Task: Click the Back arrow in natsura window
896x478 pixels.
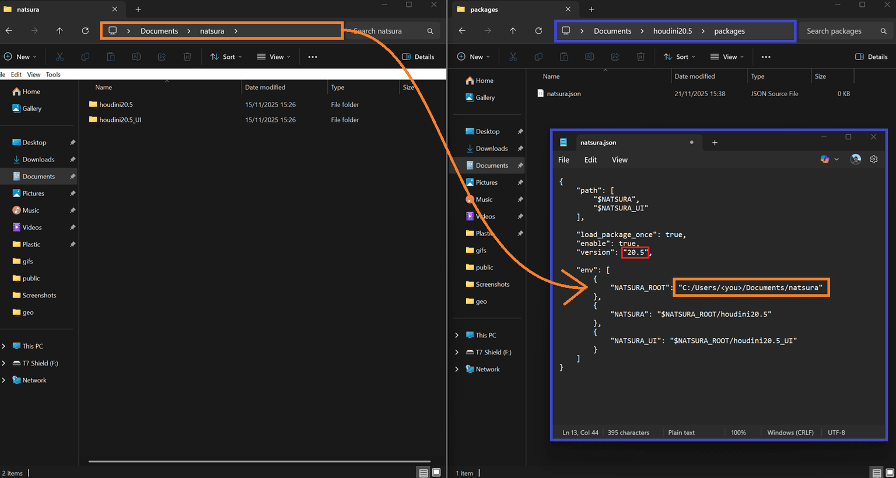Action: coord(9,31)
